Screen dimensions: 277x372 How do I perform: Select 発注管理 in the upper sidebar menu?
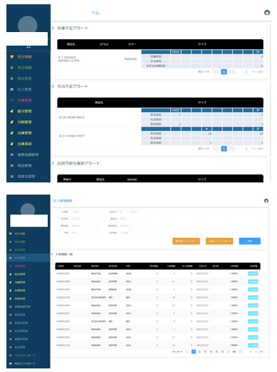pyautogui.click(x=24, y=78)
